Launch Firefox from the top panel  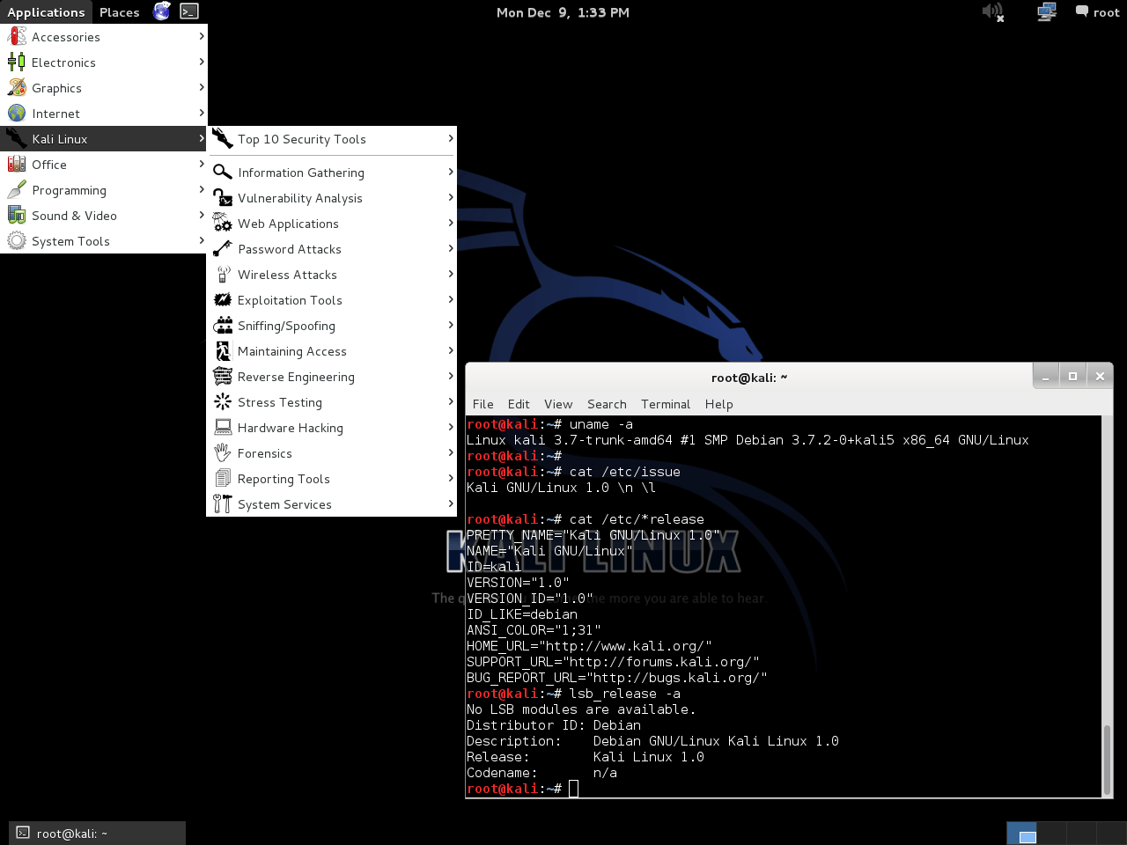pyautogui.click(x=161, y=11)
